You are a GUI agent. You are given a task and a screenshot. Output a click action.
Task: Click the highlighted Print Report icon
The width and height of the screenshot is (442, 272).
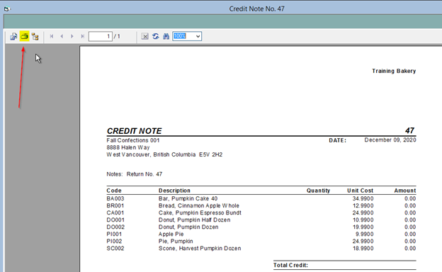click(x=25, y=36)
